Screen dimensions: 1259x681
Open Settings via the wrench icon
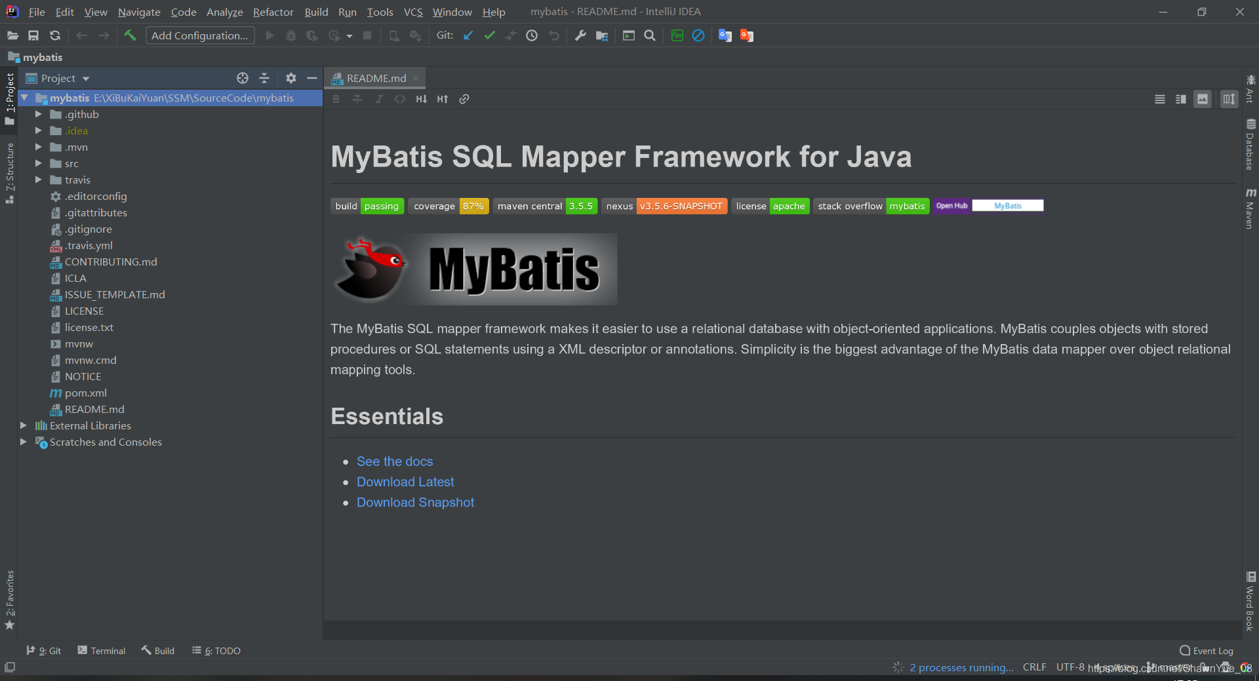coord(580,35)
